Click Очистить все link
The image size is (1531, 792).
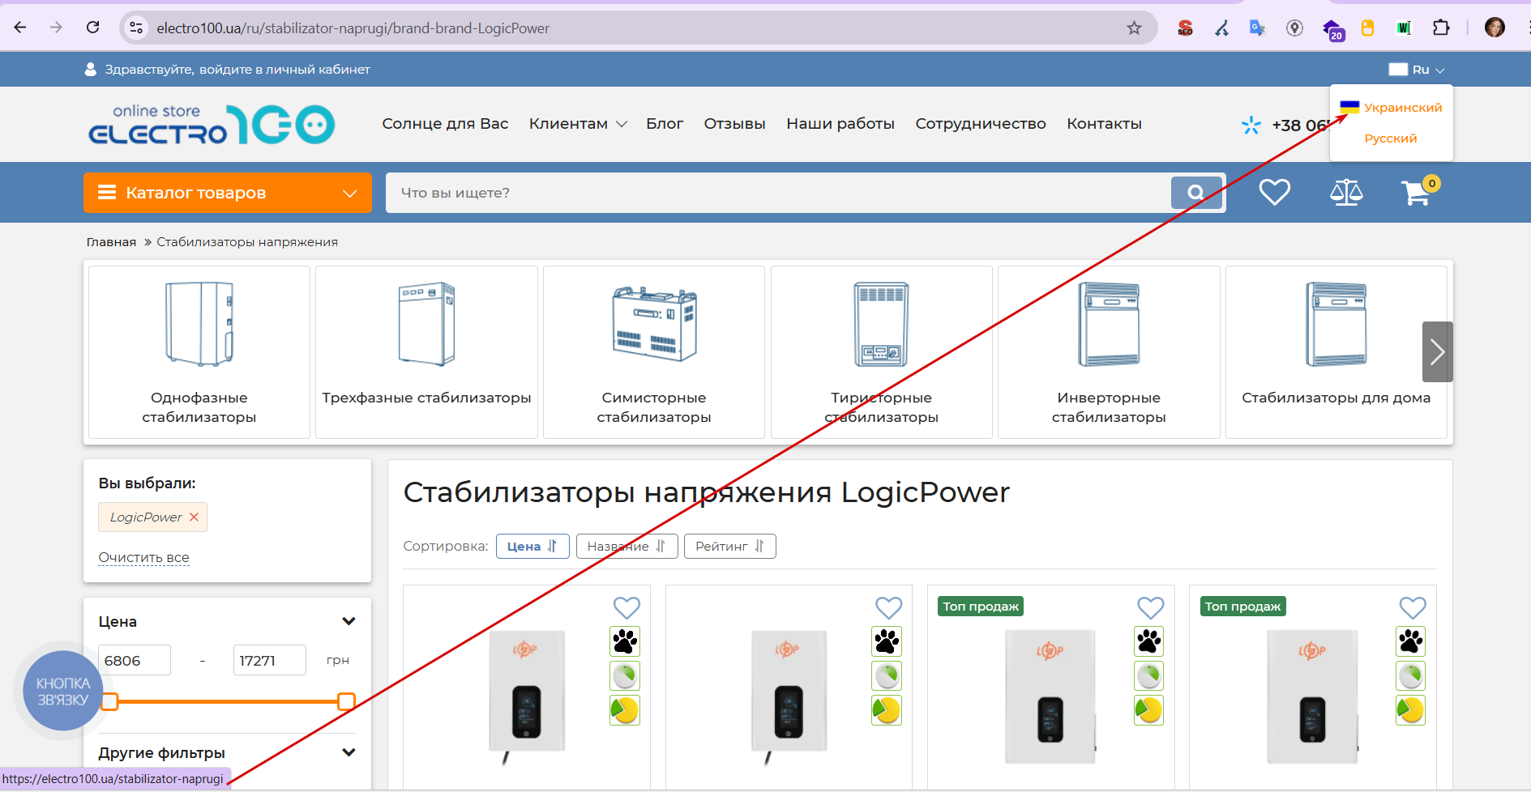(x=143, y=557)
